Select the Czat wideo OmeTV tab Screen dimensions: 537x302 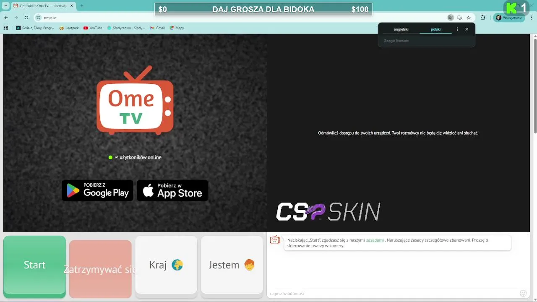tap(40, 6)
